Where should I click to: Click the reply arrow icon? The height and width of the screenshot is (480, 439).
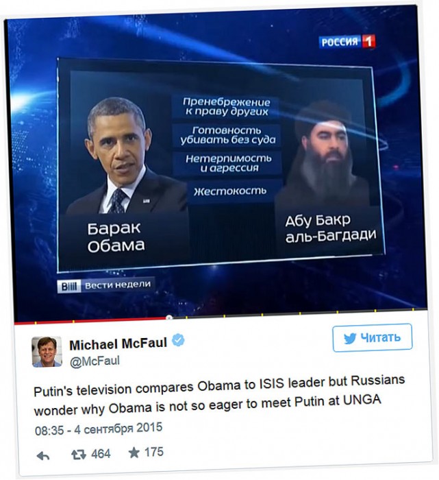tap(43, 456)
